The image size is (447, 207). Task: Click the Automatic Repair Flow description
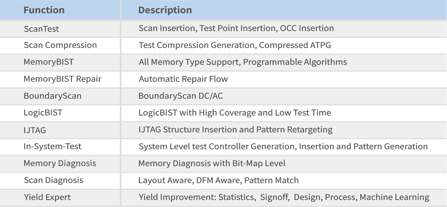pos(183,79)
